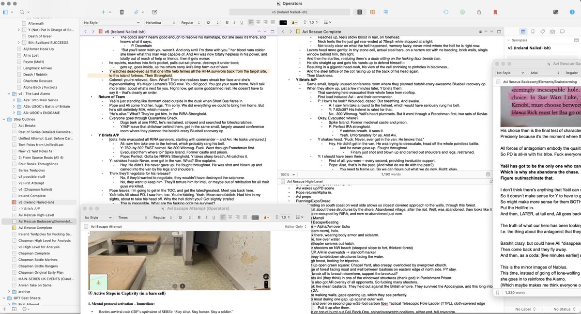Open the list style dropdown in main format bar
The image size is (581, 314).
point(328,22)
